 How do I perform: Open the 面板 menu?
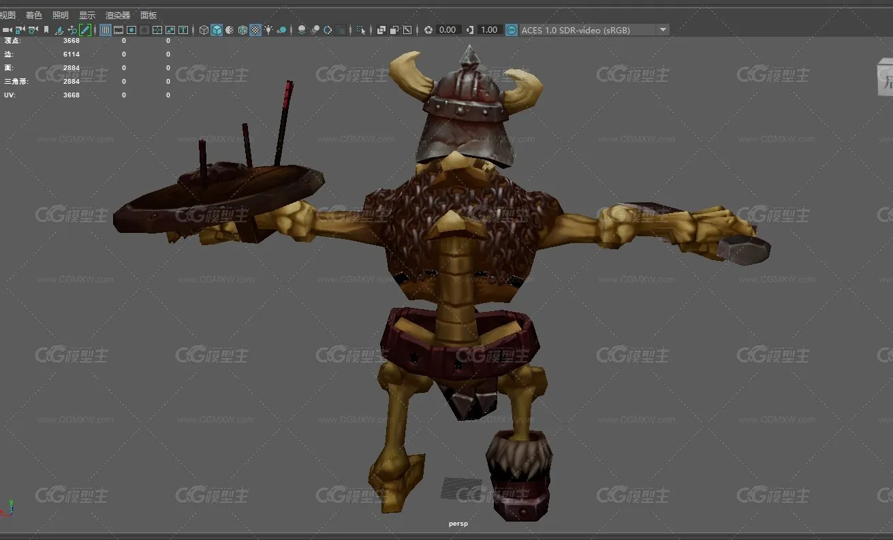pyautogui.click(x=148, y=15)
